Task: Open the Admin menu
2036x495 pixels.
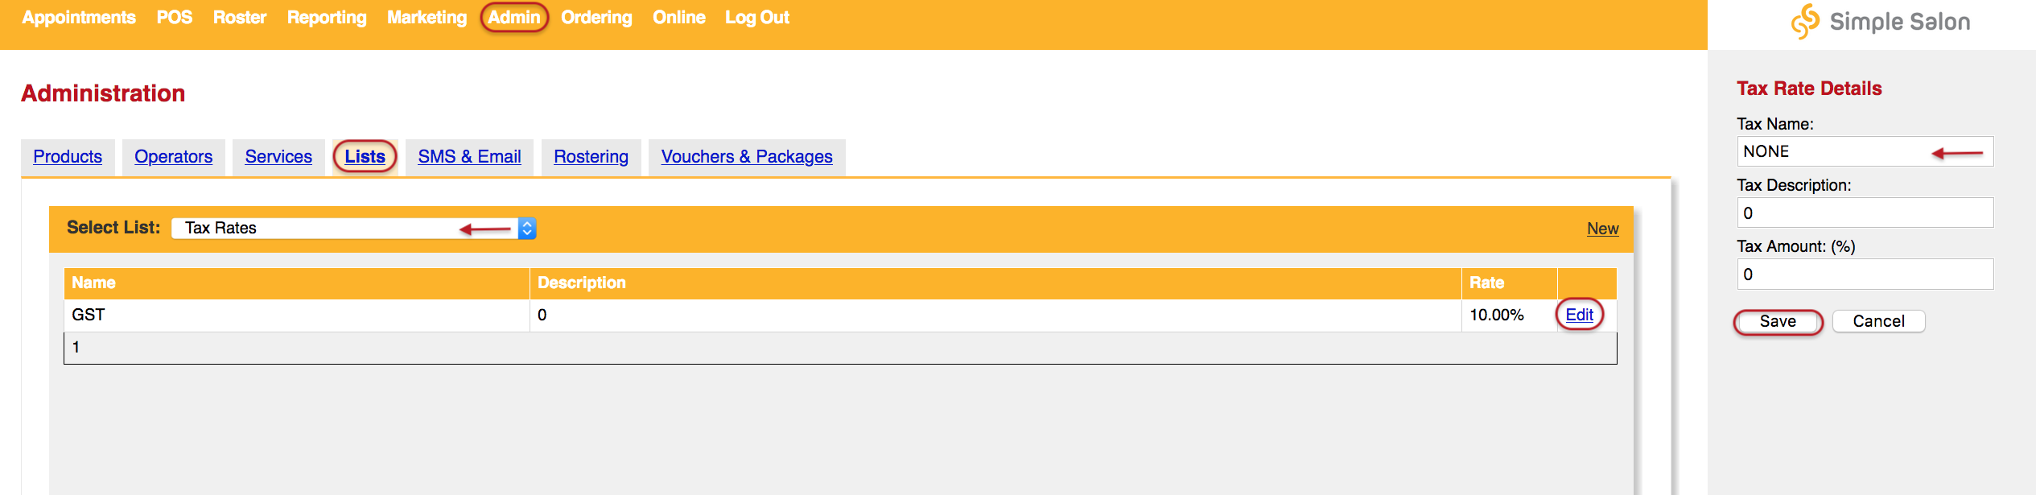Action: tap(514, 18)
